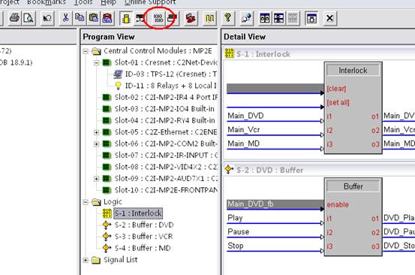The width and height of the screenshot is (415, 275).
Task: Select the greyed third window layout icon
Action: 293,18
